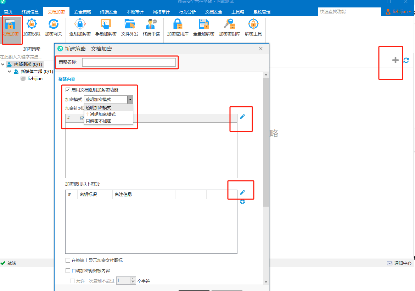The image size is (415, 291).
Task: Increase the character count stepper
Action: 133,279
